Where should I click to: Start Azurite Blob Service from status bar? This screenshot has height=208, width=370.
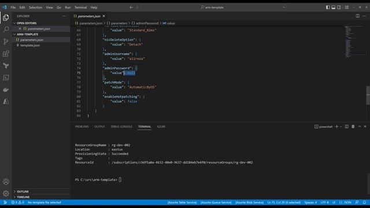(249, 202)
